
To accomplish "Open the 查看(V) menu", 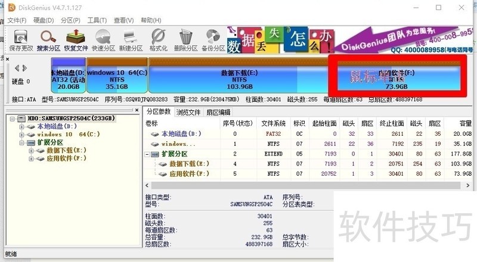I will [123, 20].
